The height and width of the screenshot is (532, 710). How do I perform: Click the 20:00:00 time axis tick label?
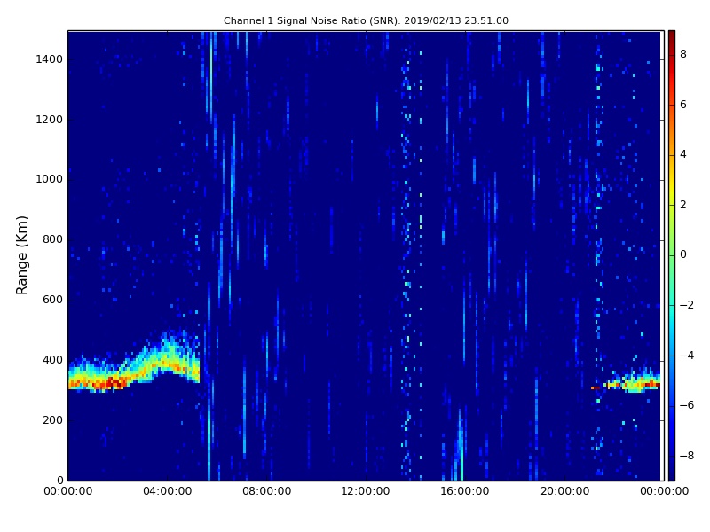pos(564,491)
